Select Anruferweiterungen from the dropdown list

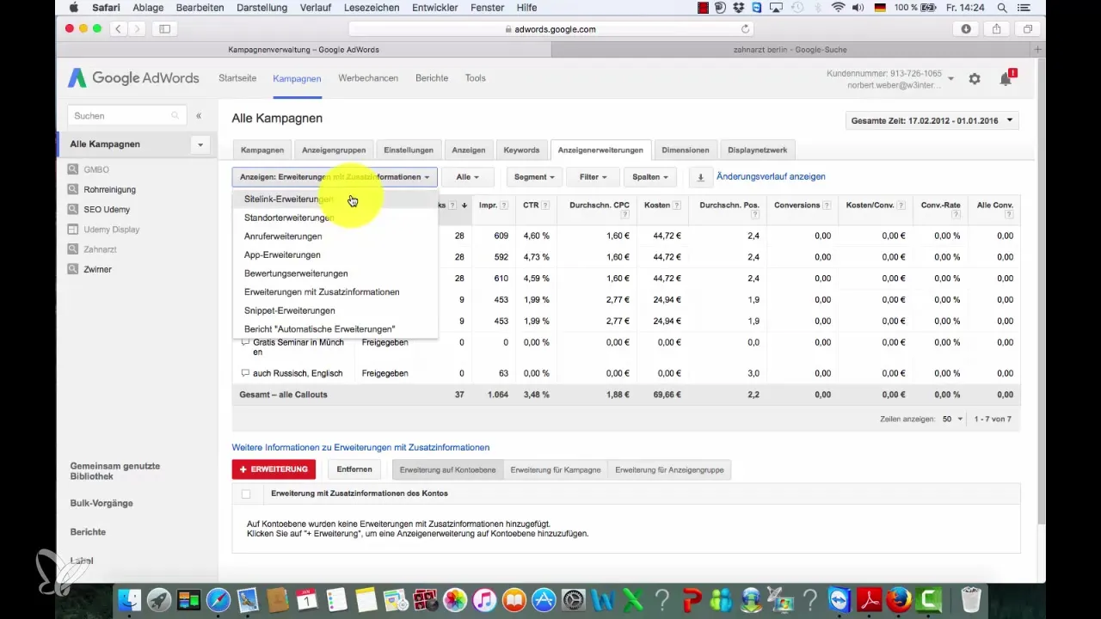click(x=335, y=236)
